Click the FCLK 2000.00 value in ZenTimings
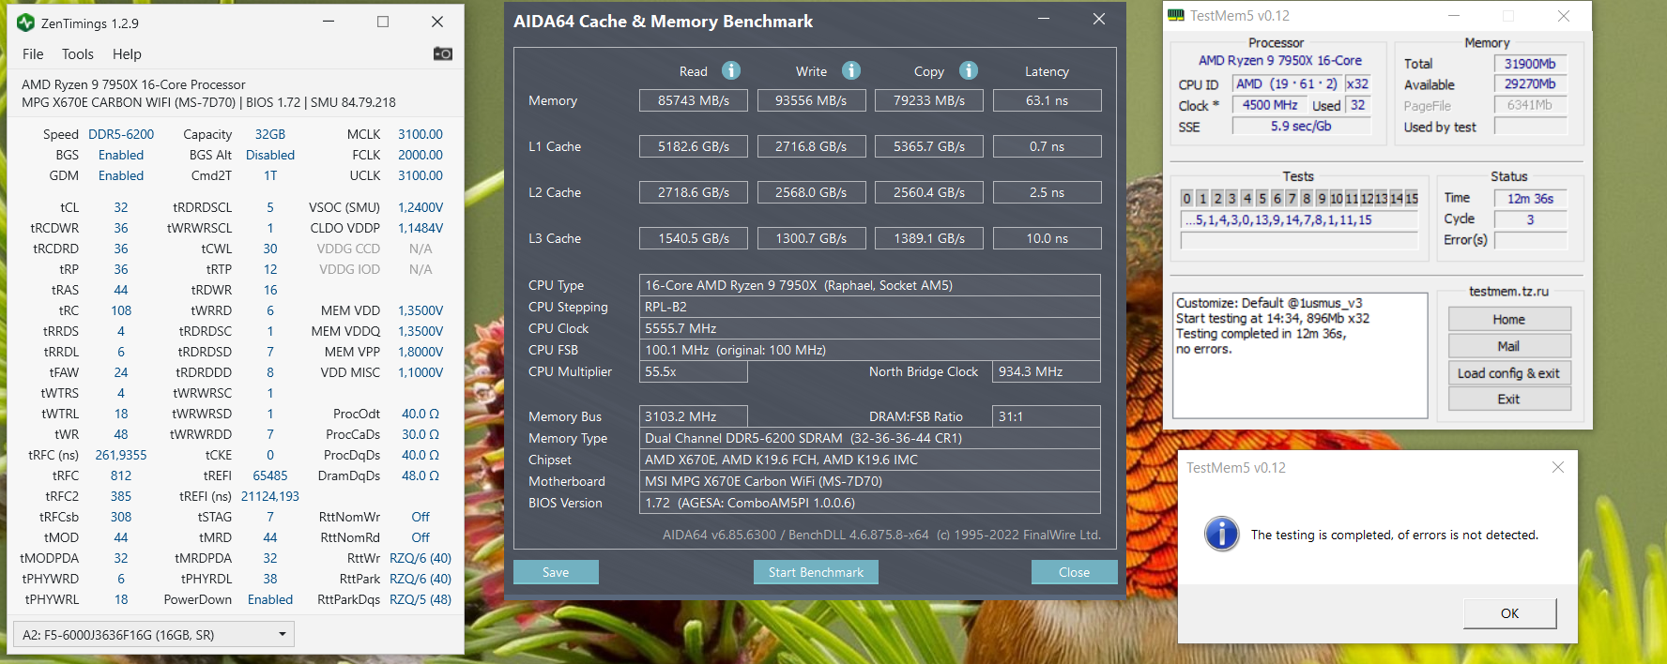The image size is (1667, 664). pyautogui.click(x=421, y=155)
